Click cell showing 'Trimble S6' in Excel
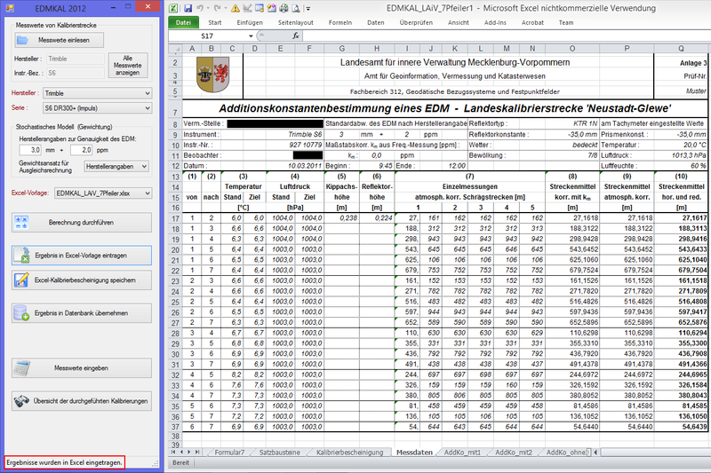The width and height of the screenshot is (711, 473). point(305,134)
